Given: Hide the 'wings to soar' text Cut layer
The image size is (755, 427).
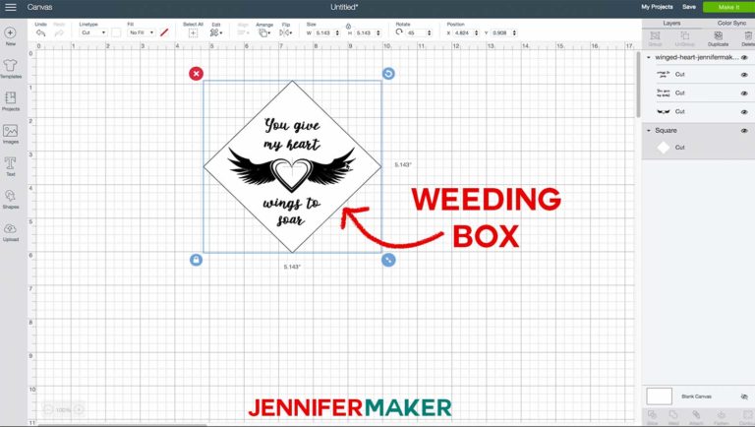Looking at the screenshot, I should [744, 75].
